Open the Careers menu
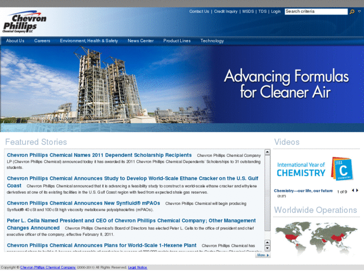The image size is (364, 273). point(42,41)
